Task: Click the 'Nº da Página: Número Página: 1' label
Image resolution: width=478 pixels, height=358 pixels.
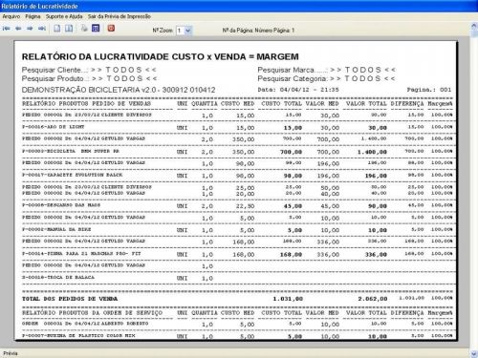Action: pos(258,31)
